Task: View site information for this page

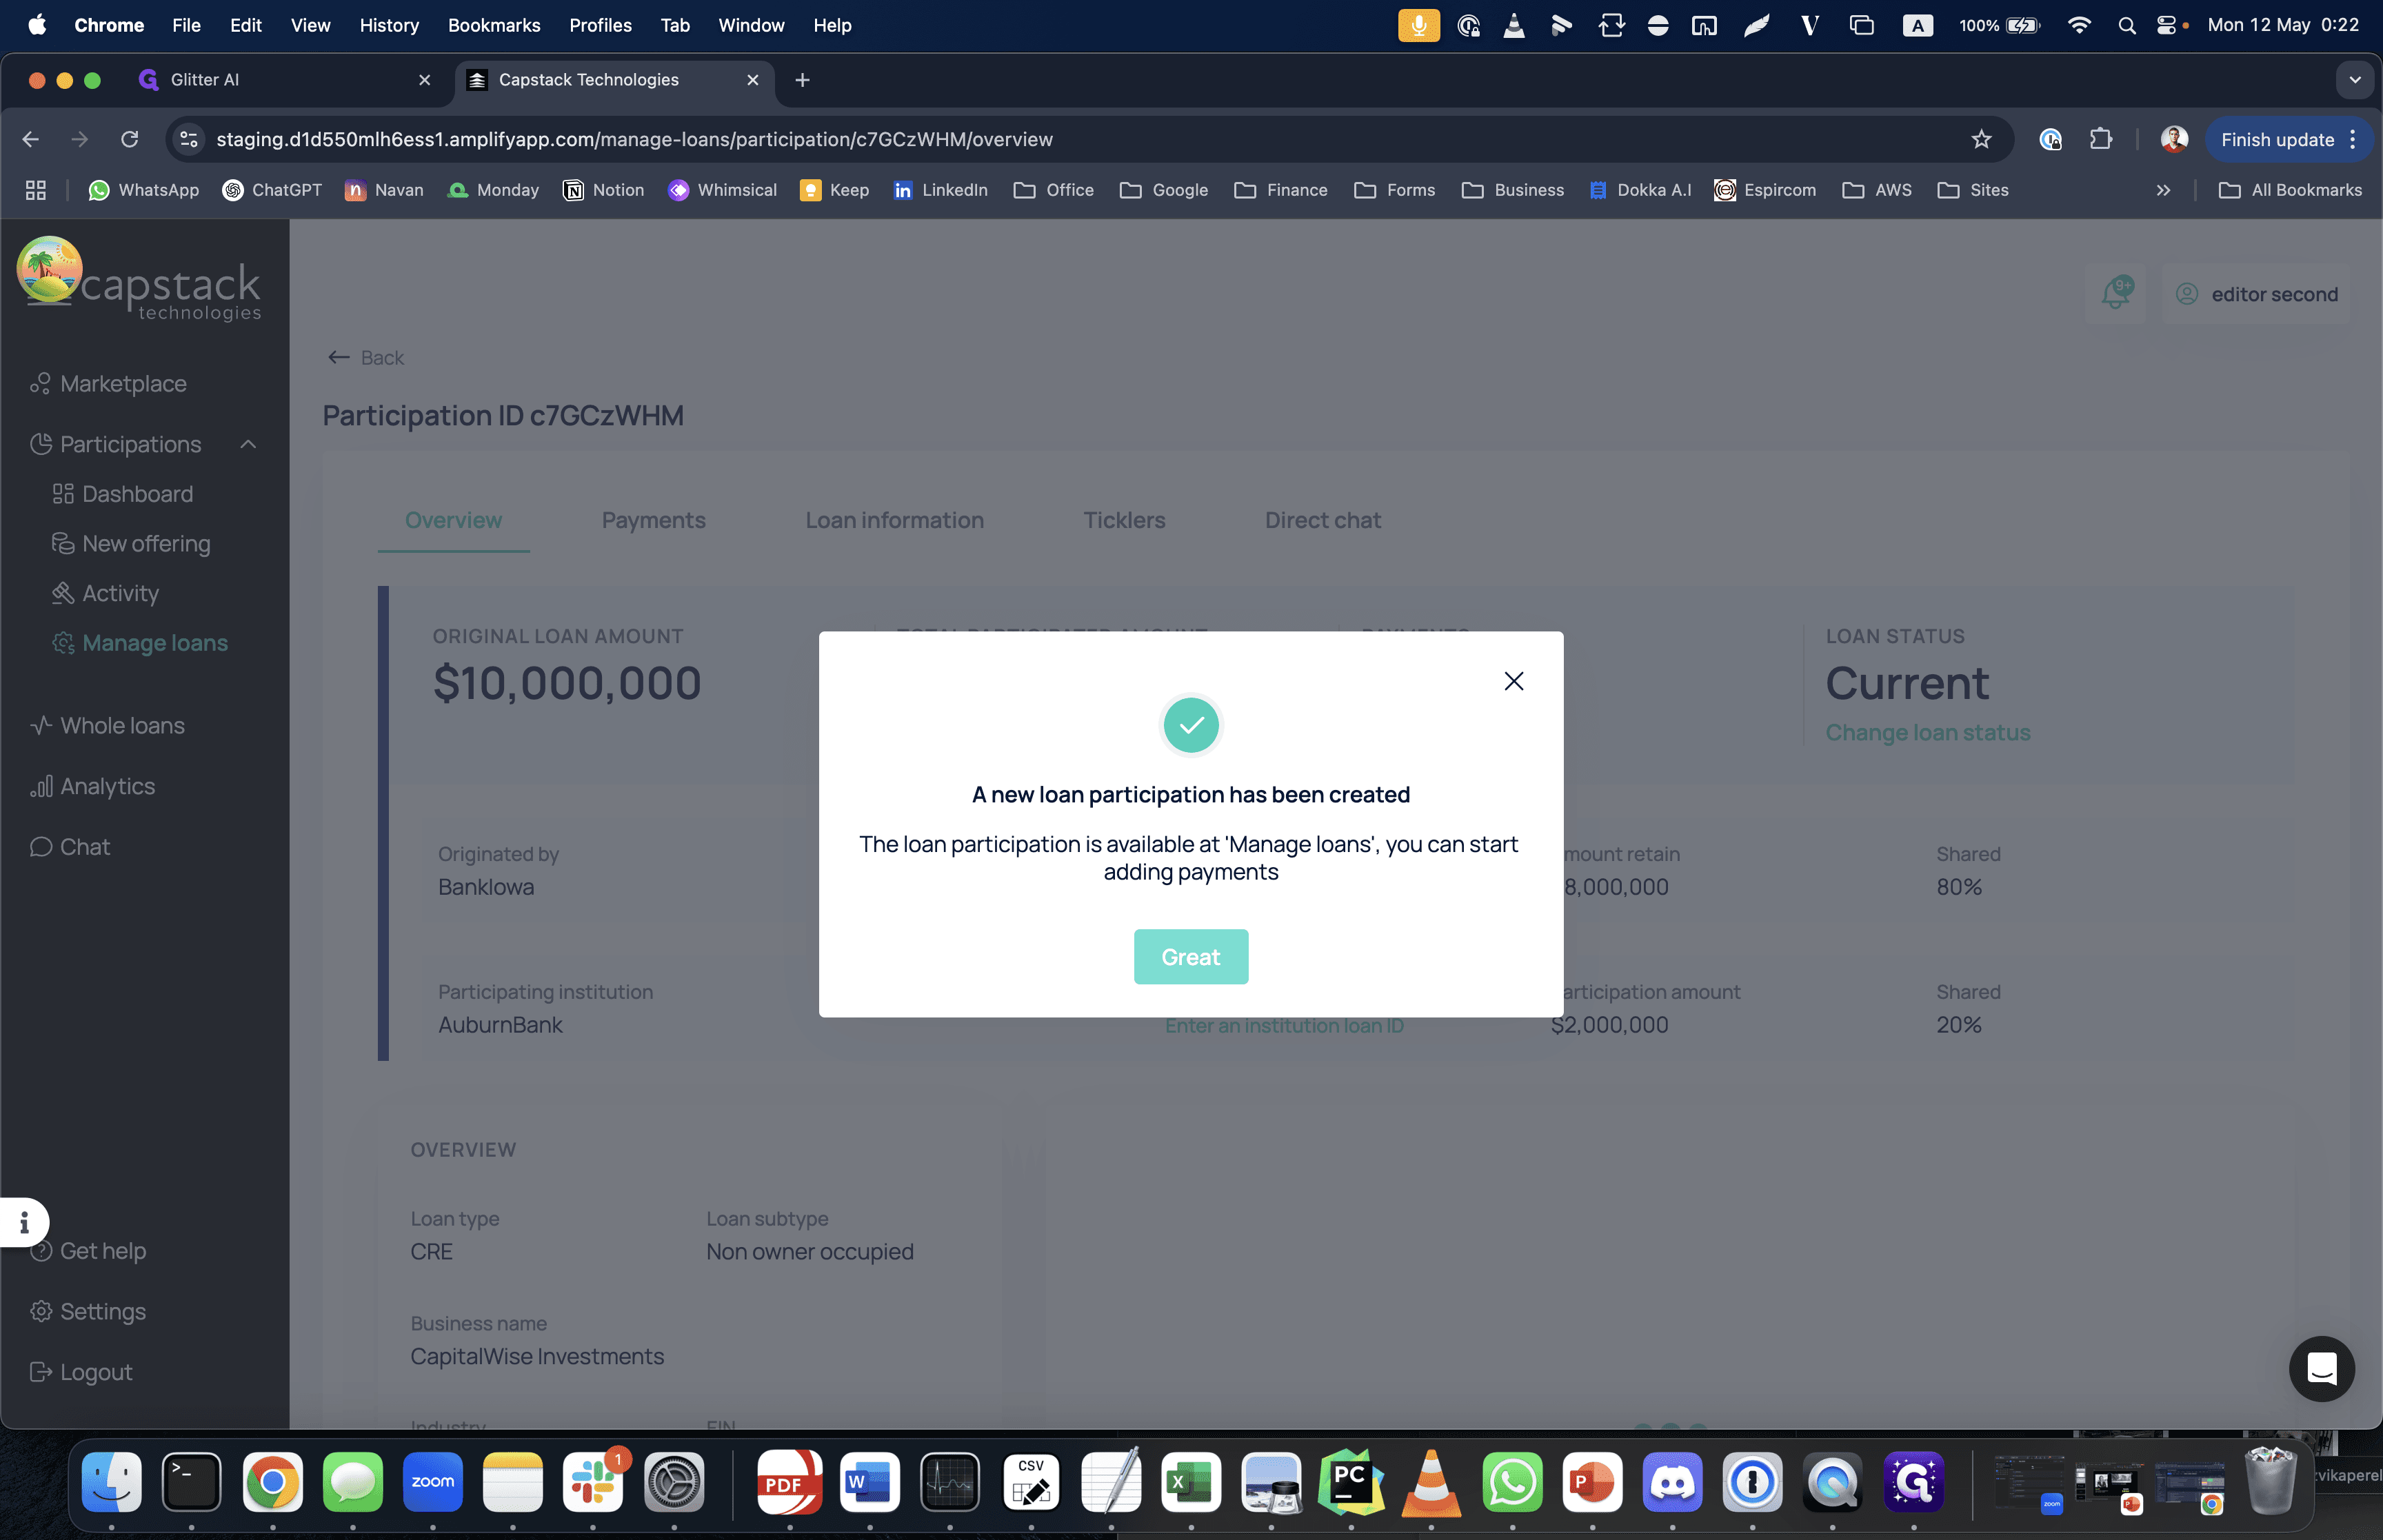Action: pos(189,139)
